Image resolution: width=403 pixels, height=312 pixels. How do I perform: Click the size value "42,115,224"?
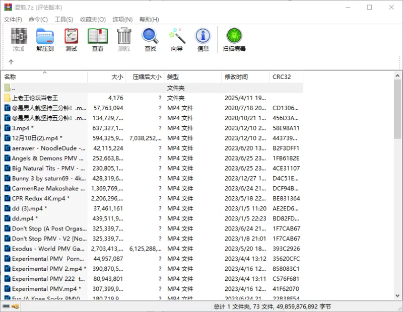click(108, 148)
